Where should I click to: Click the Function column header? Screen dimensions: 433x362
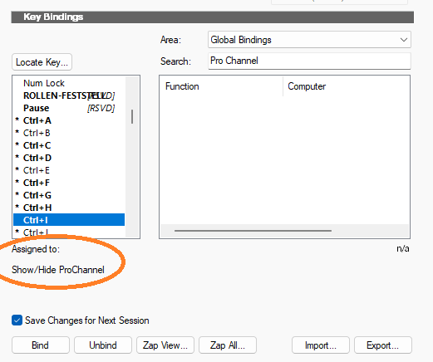(x=222, y=86)
